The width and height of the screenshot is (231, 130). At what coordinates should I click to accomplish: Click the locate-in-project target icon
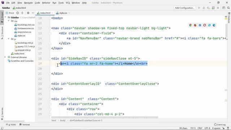coord(18,13)
